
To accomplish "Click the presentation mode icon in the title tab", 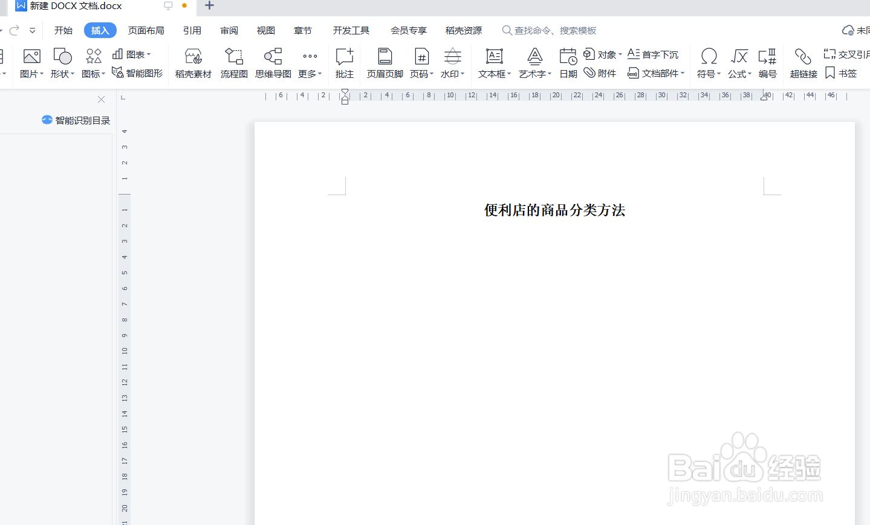I will pyautogui.click(x=168, y=5).
